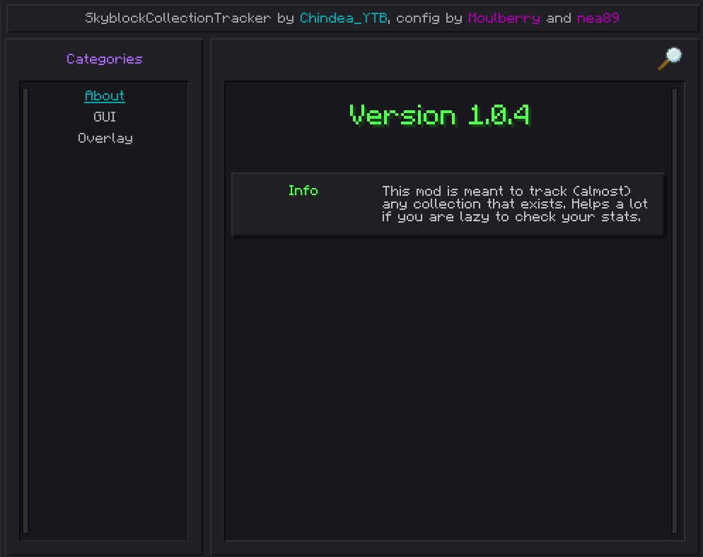Click empty space below the Overlay category
This screenshot has width=703, height=557.
pos(105,318)
